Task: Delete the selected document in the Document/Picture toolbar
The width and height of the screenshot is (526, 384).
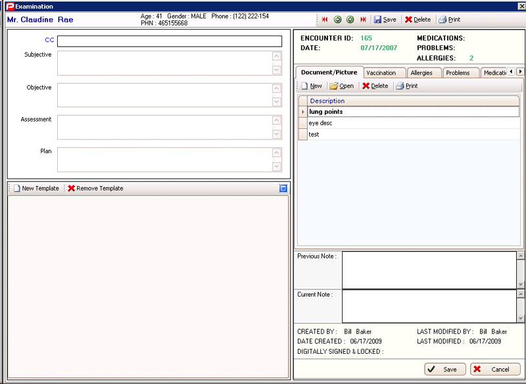Action: tap(375, 86)
